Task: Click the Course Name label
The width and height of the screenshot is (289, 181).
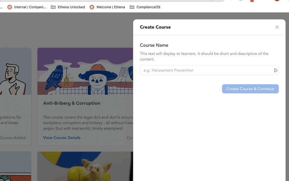Action: pos(154,45)
